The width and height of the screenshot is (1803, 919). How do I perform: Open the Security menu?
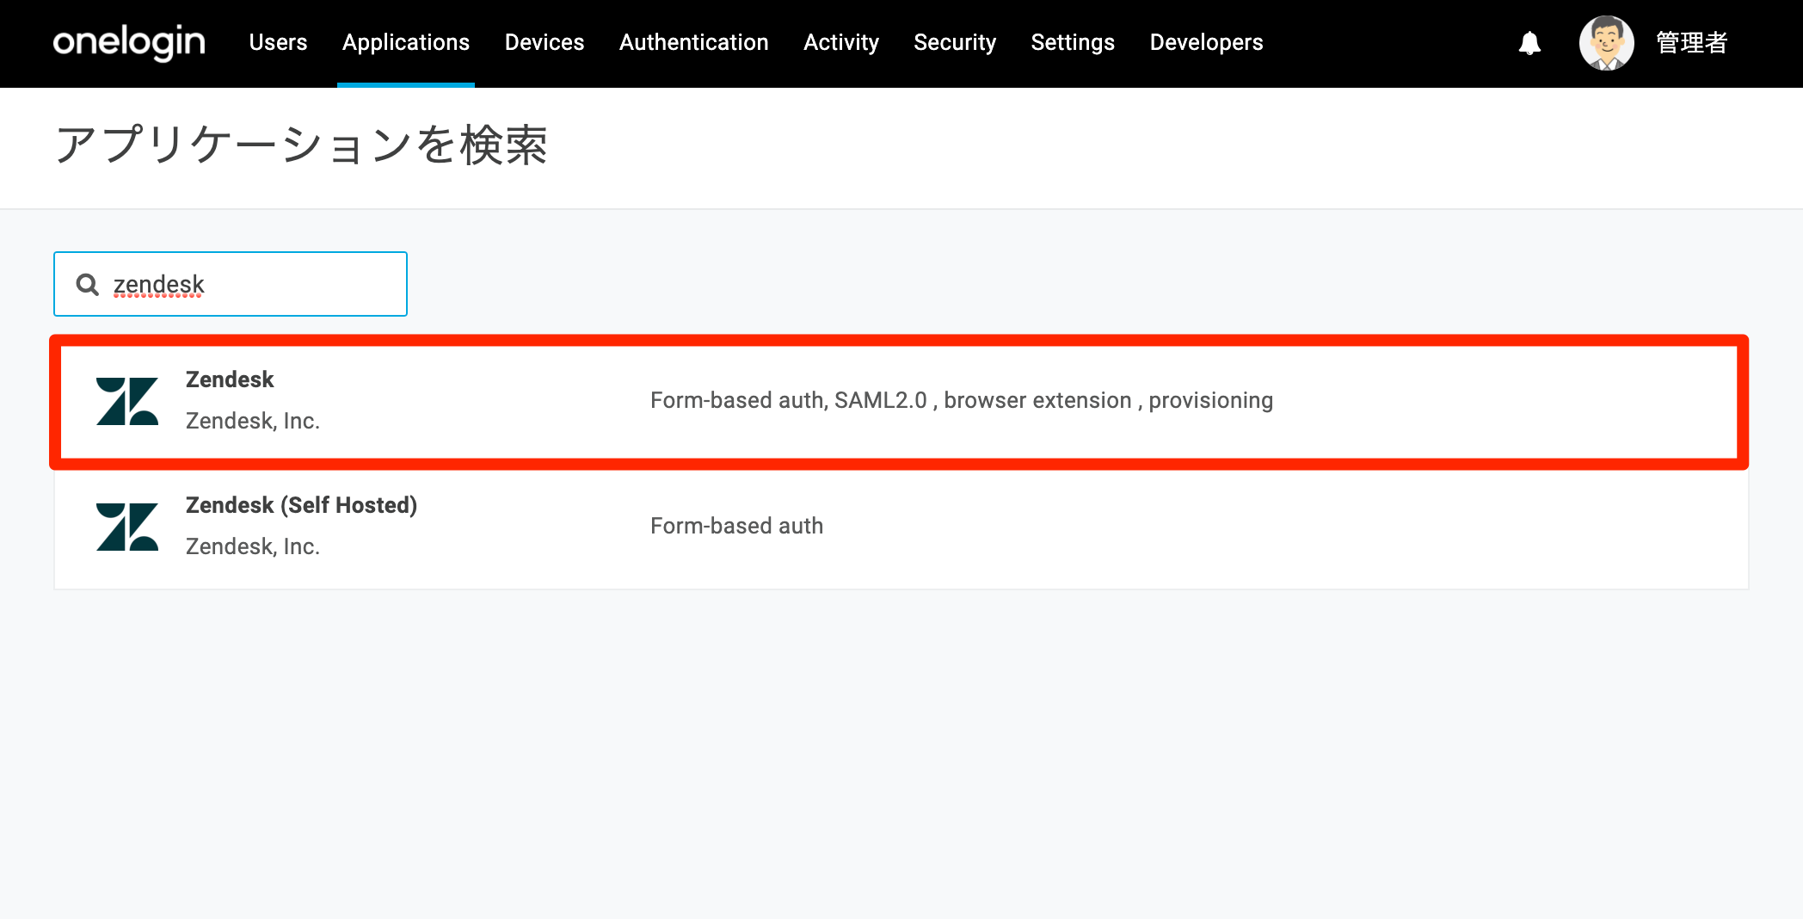coord(955,42)
